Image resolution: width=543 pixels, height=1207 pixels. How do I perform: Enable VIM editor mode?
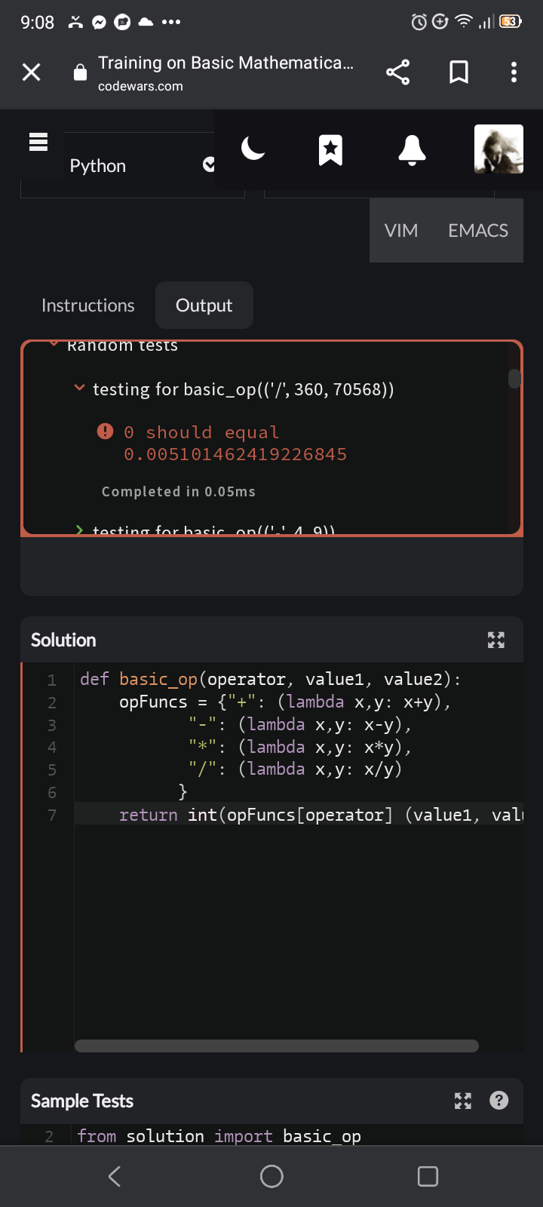(x=400, y=231)
